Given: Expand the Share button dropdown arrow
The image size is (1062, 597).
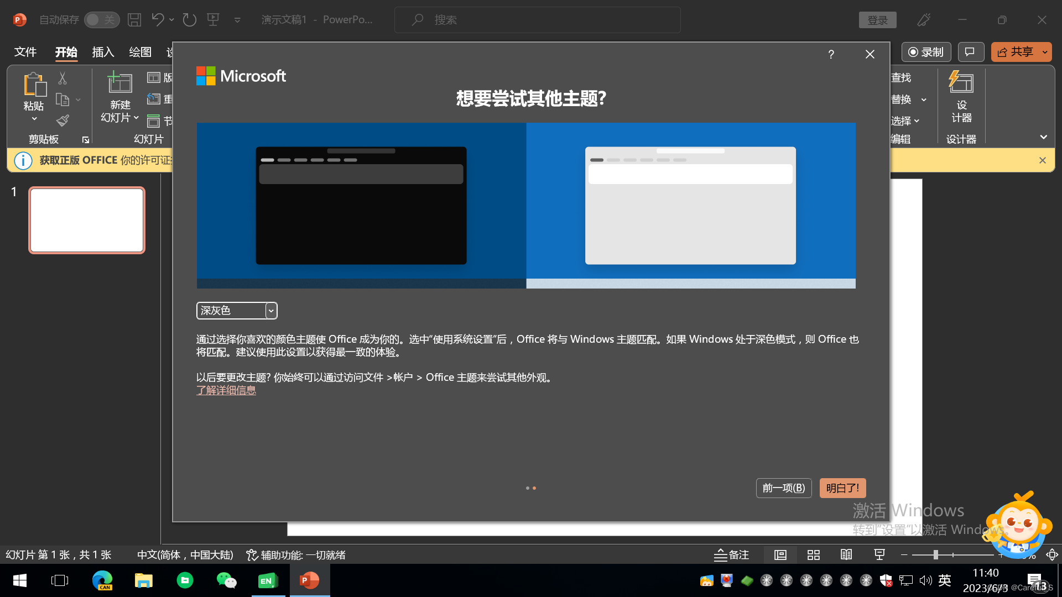Looking at the screenshot, I should pos(1045,52).
